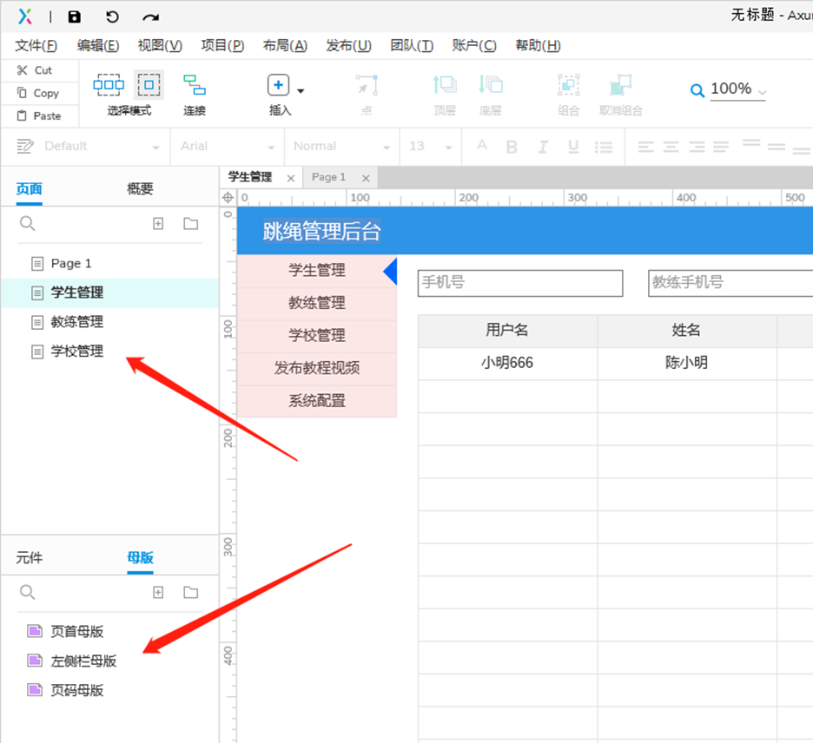Add a folder in Pages panel
Image resolution: width=813 pixels, height=743 pixels.
pyautogui.click(x=191, y=223)
